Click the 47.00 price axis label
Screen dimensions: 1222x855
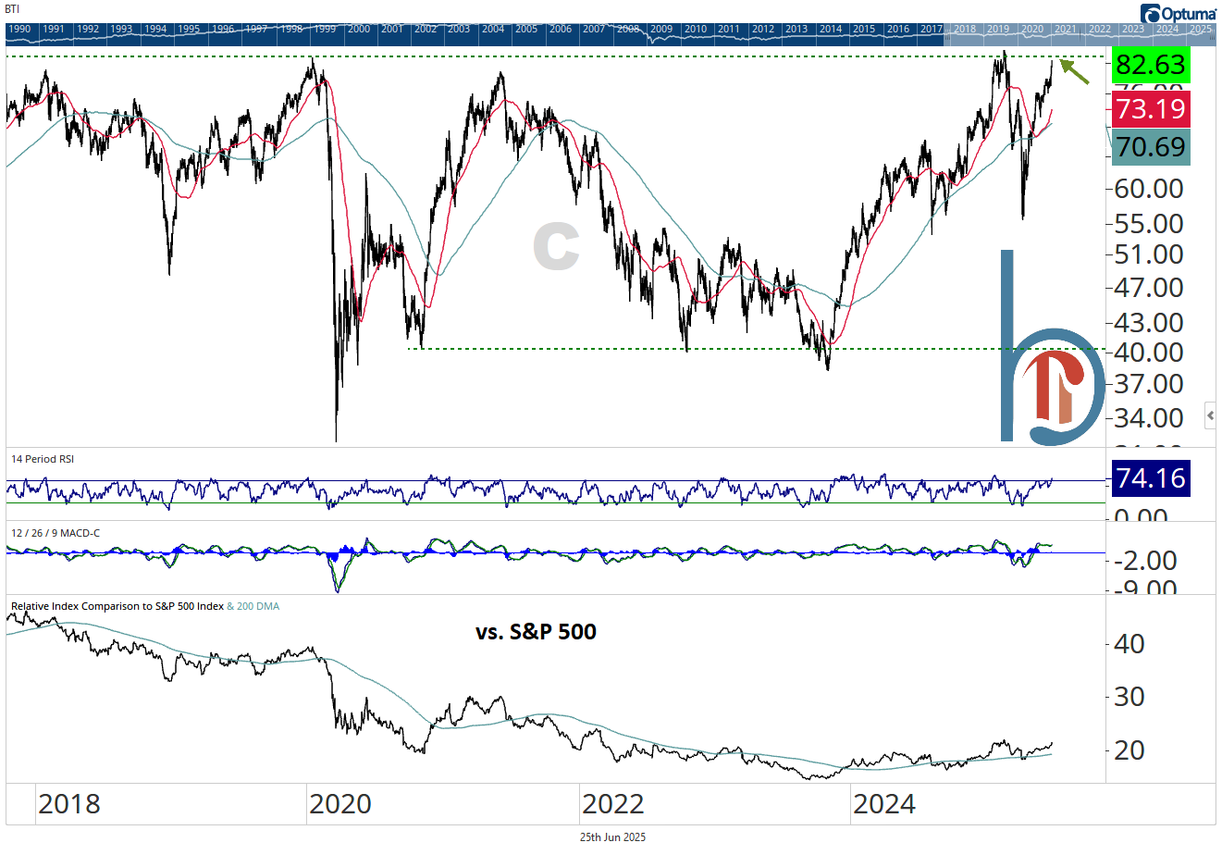pos(1150,288)
